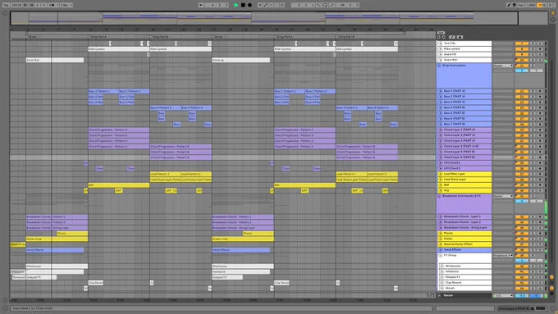Unfold the Arp track
This screenshot has width=558, height=314.
point(440,190)
